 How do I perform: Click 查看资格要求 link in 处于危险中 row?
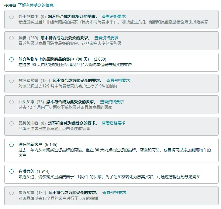(114, 16)
